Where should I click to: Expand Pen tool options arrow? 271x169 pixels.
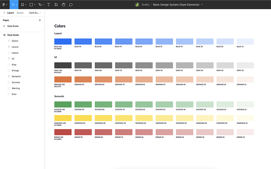43,5
